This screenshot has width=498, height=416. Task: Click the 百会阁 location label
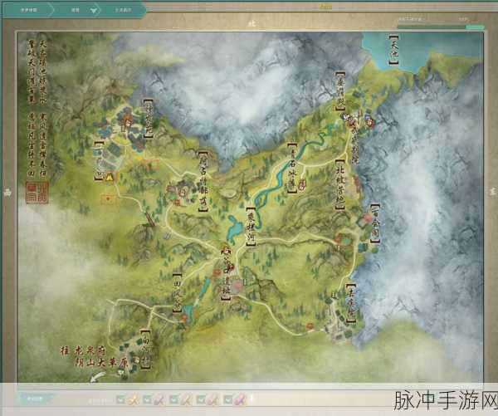(375, 223)
